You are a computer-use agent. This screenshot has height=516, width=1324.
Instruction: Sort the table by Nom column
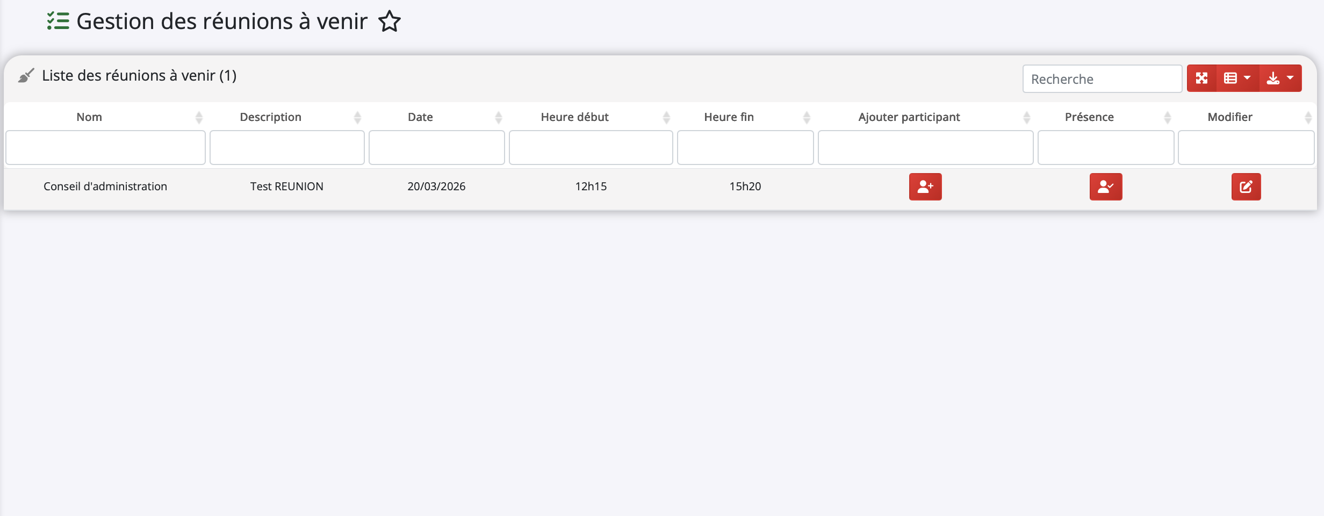(x=89, y=117)
